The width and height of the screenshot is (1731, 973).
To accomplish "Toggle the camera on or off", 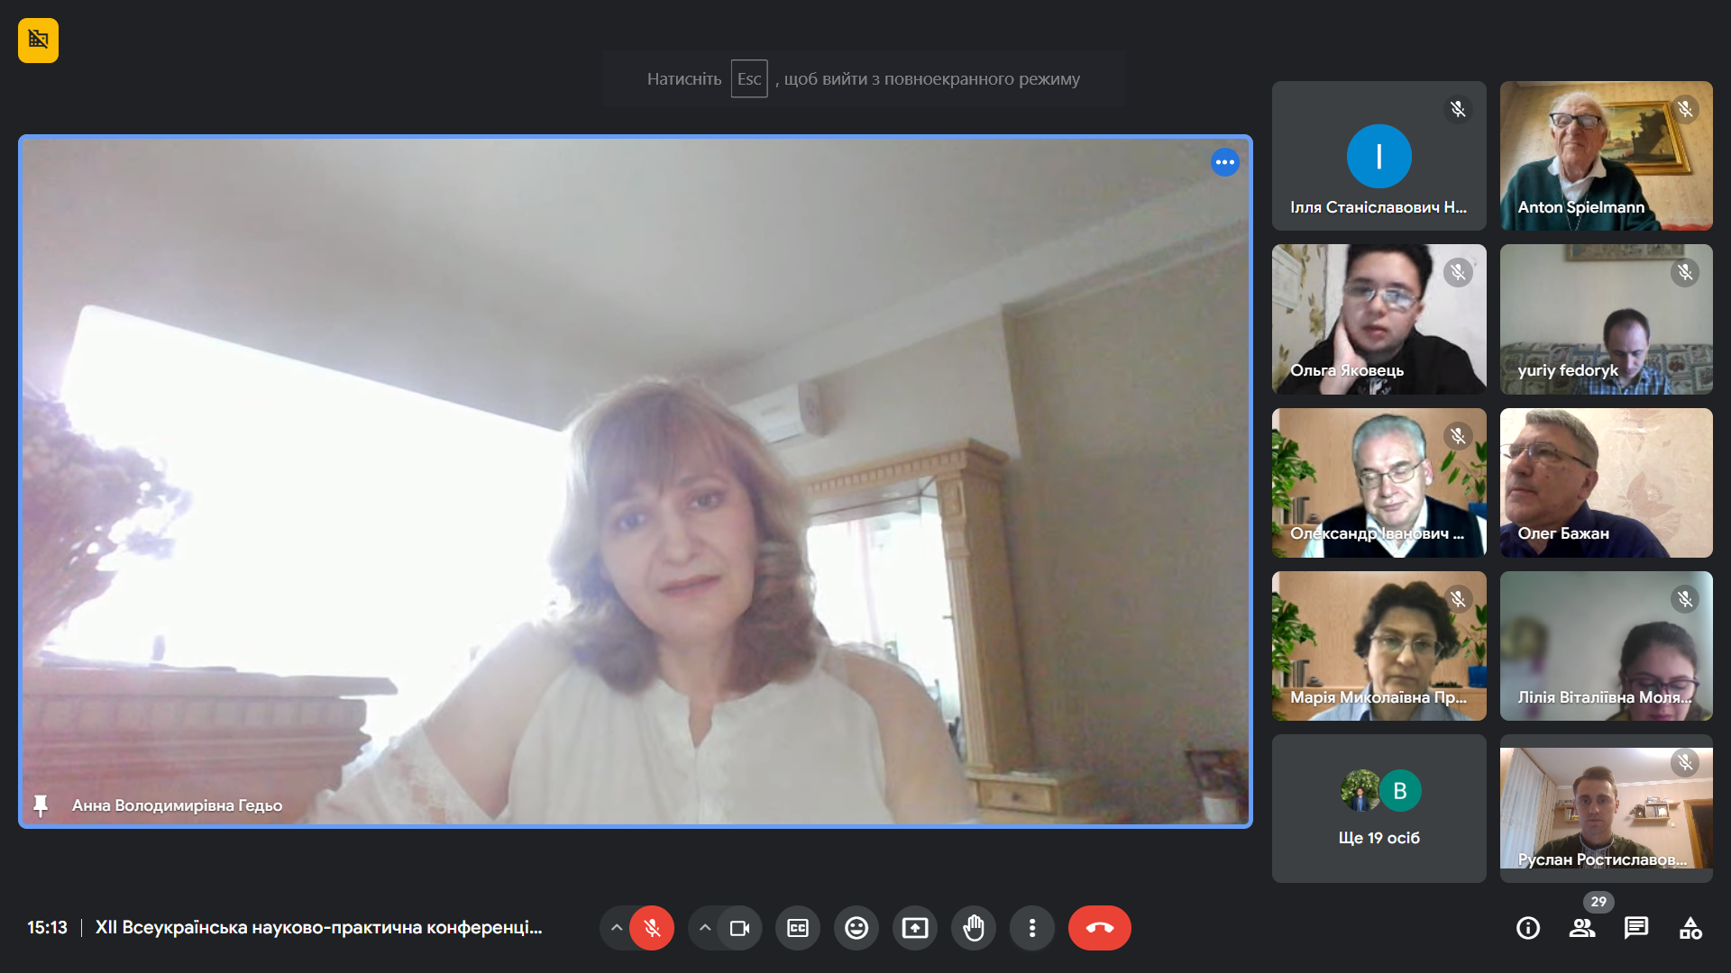I will point(739,928).
